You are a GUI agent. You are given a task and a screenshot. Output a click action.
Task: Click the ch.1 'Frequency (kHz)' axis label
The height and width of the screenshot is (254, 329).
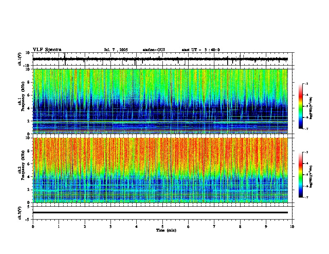[23, 96]
